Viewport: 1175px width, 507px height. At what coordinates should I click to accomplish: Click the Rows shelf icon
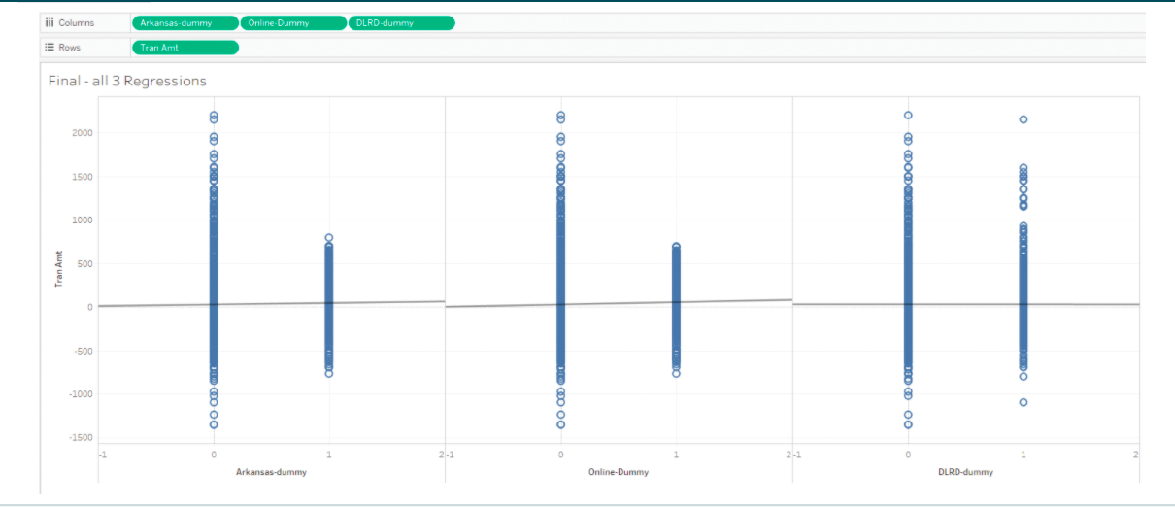pyautogui.click(x=50, y=47)
